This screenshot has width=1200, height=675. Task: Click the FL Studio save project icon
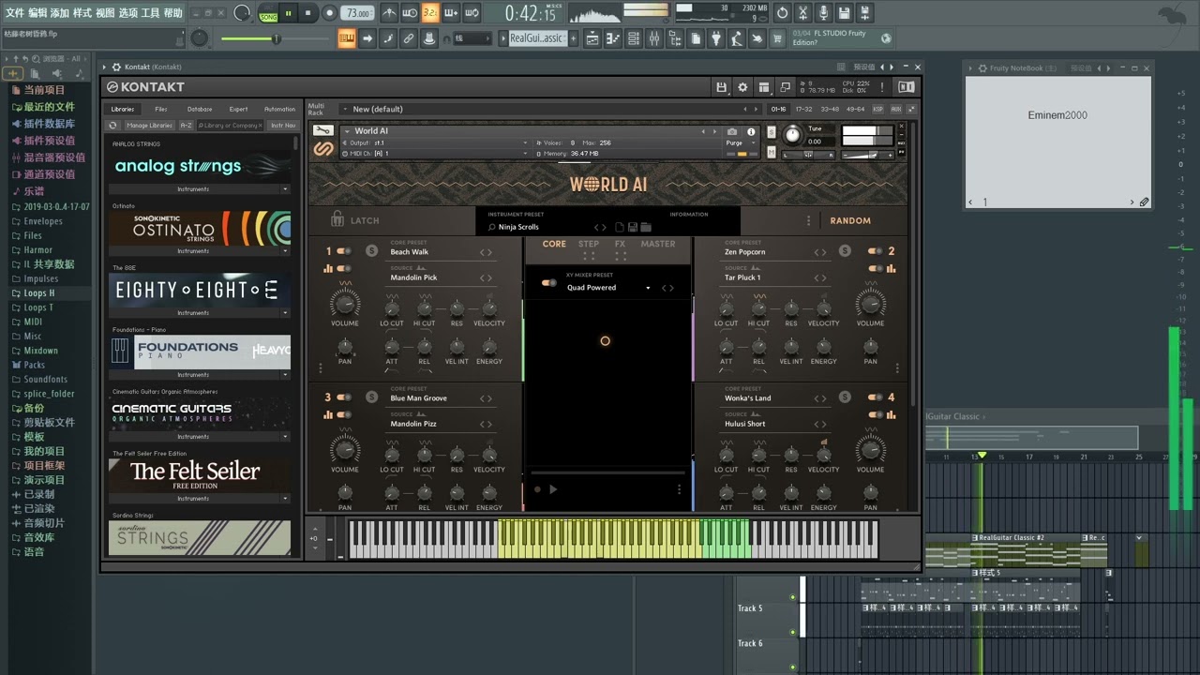tap(844, 13)
